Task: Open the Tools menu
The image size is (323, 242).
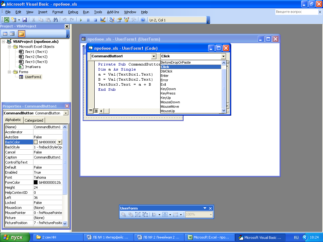Action: tap(98, 12)
